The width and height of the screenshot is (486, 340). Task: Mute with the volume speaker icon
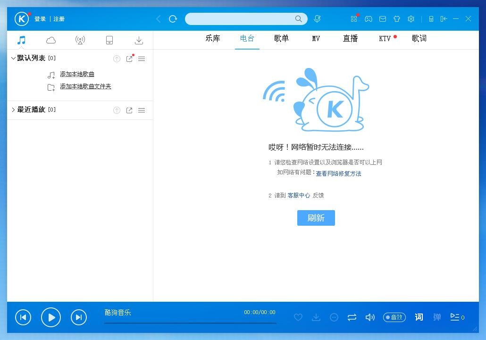coord(370,317)
